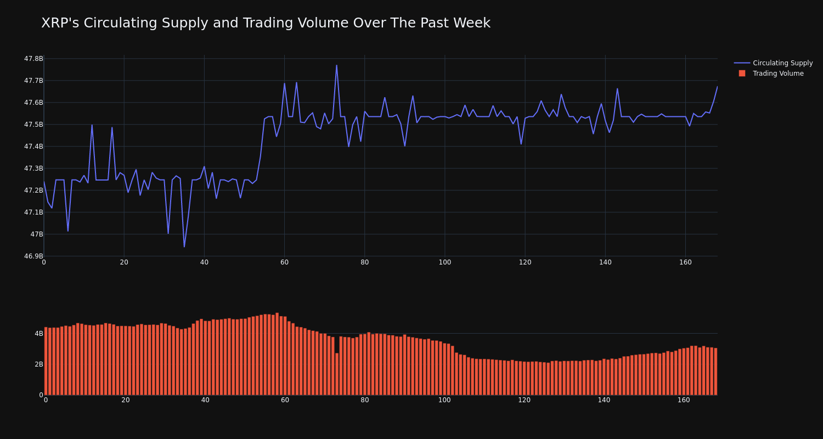Select the chart title text
This screenshot has width=823, height=439.
[x=266, y=23]
